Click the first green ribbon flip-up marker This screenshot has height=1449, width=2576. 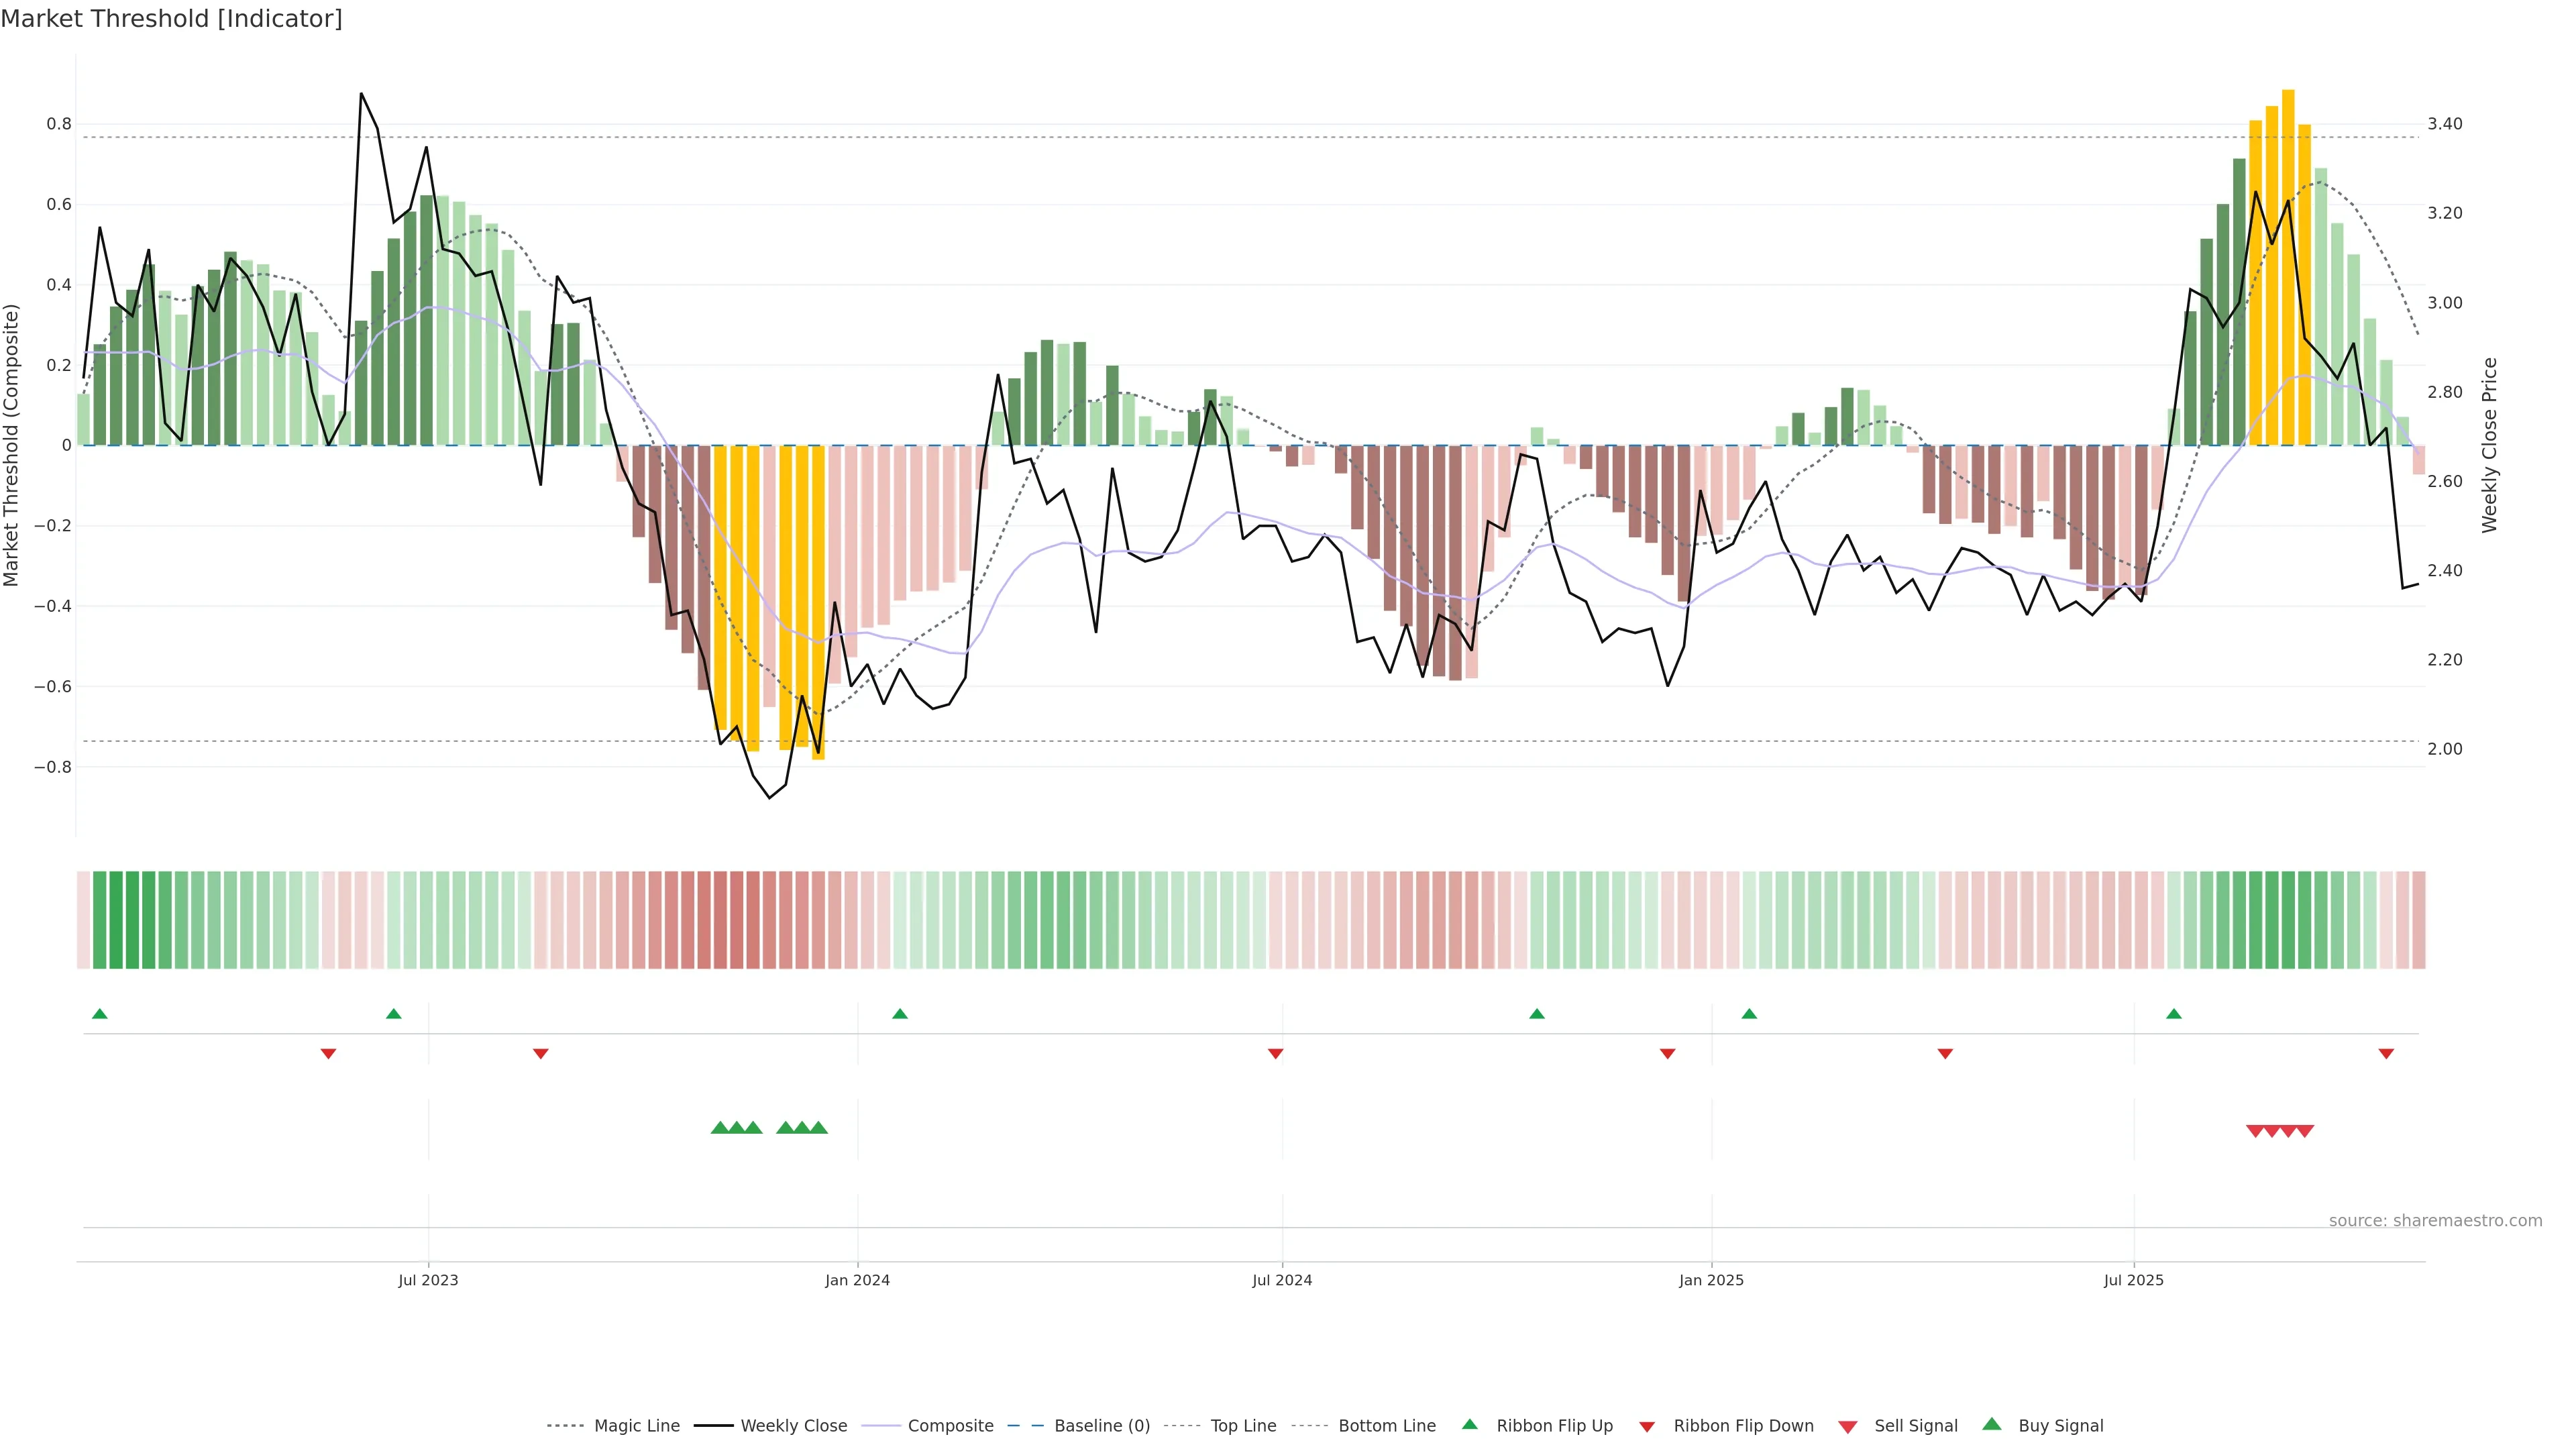click(100, 1014)
